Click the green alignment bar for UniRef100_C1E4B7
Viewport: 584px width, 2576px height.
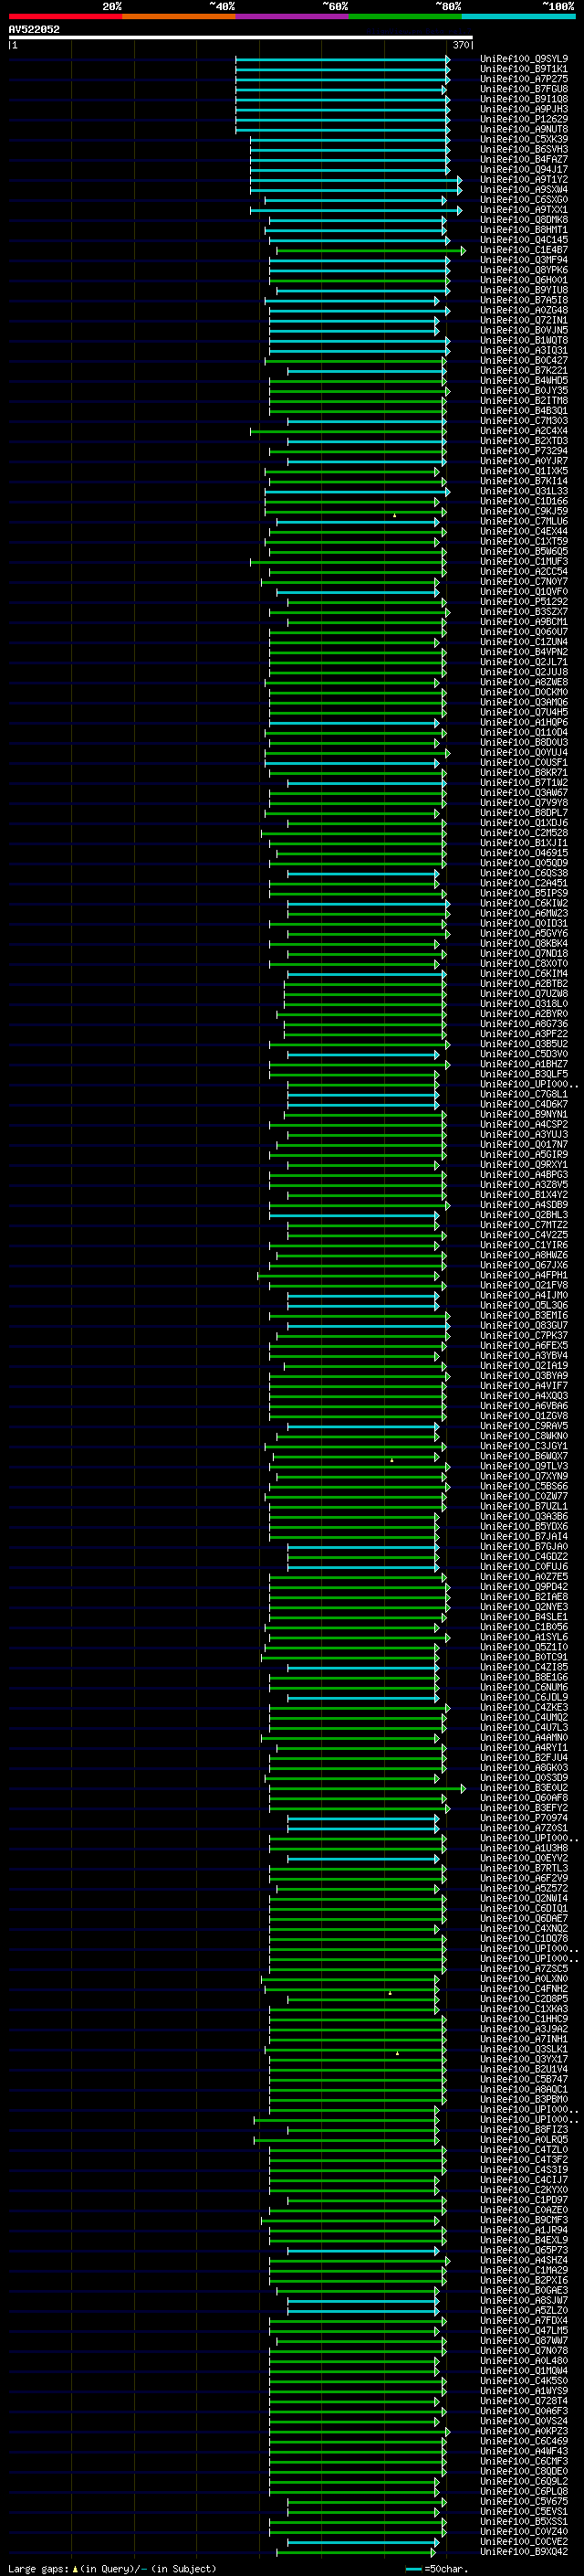coord(370,250)
